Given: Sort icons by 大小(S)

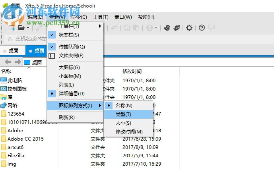Looking at the screenshot, I should [128, 123].
